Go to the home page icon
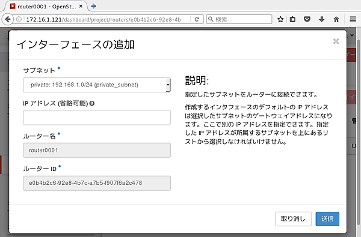The width and height of the screenshot is (361, 237). point(336,19)
